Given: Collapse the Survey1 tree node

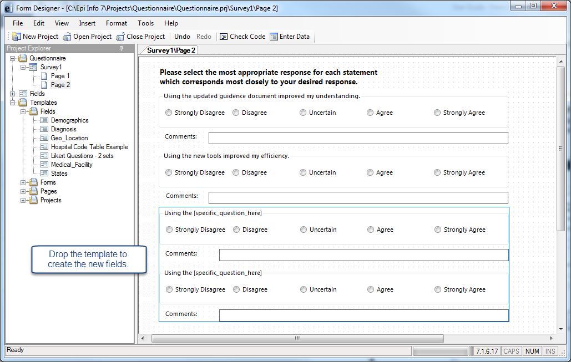Looking at the screenshot, I should tap(23, 67).
